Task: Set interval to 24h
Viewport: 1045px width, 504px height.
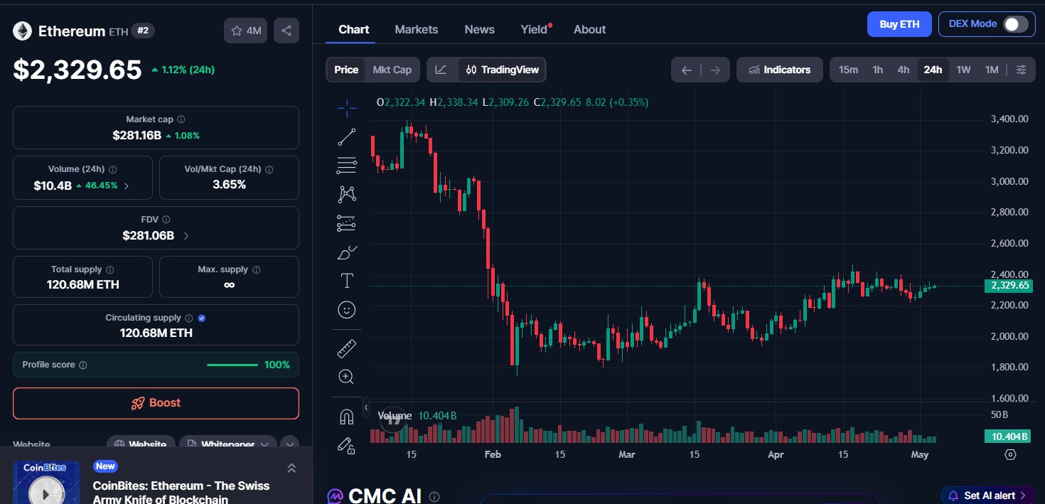Action: click(x=933, y=70)
